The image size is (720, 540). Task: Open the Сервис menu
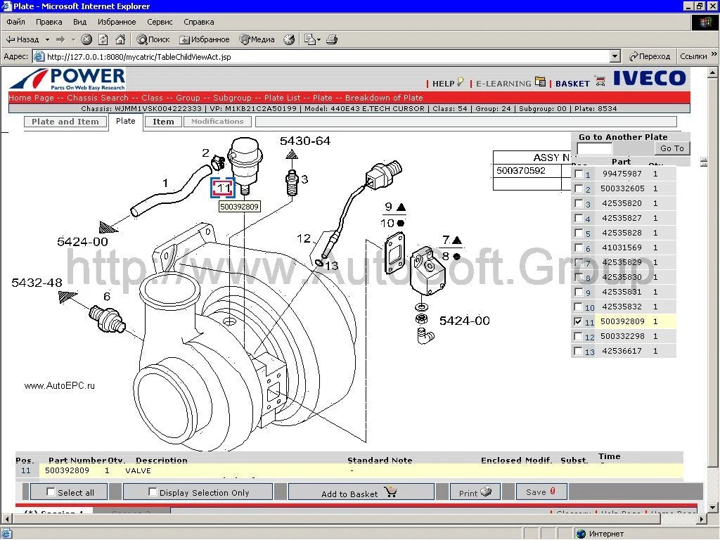click(159, 22)
